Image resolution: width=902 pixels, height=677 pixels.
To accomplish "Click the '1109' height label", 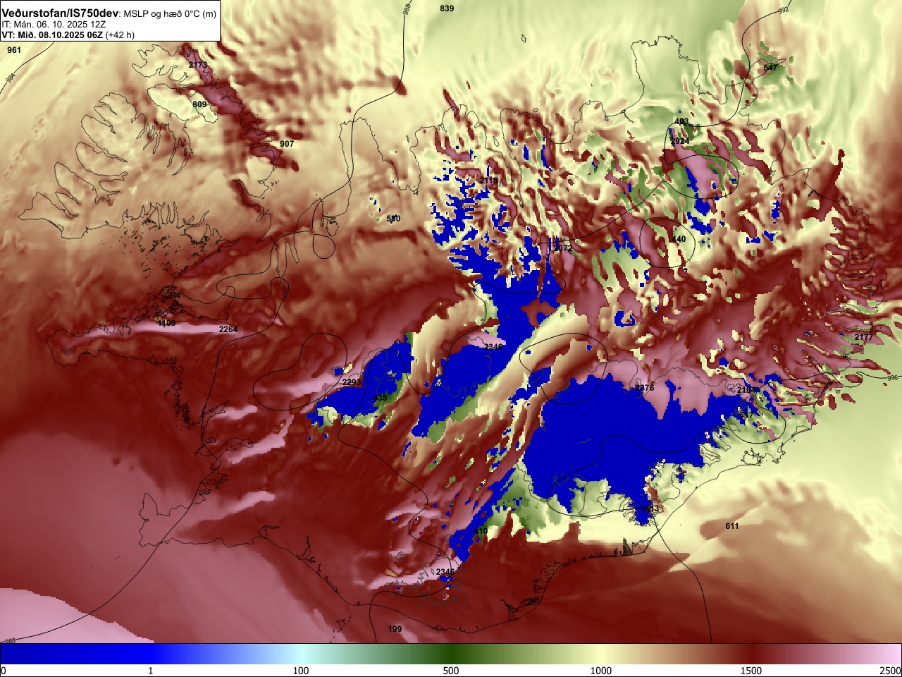I will [166, 323].
